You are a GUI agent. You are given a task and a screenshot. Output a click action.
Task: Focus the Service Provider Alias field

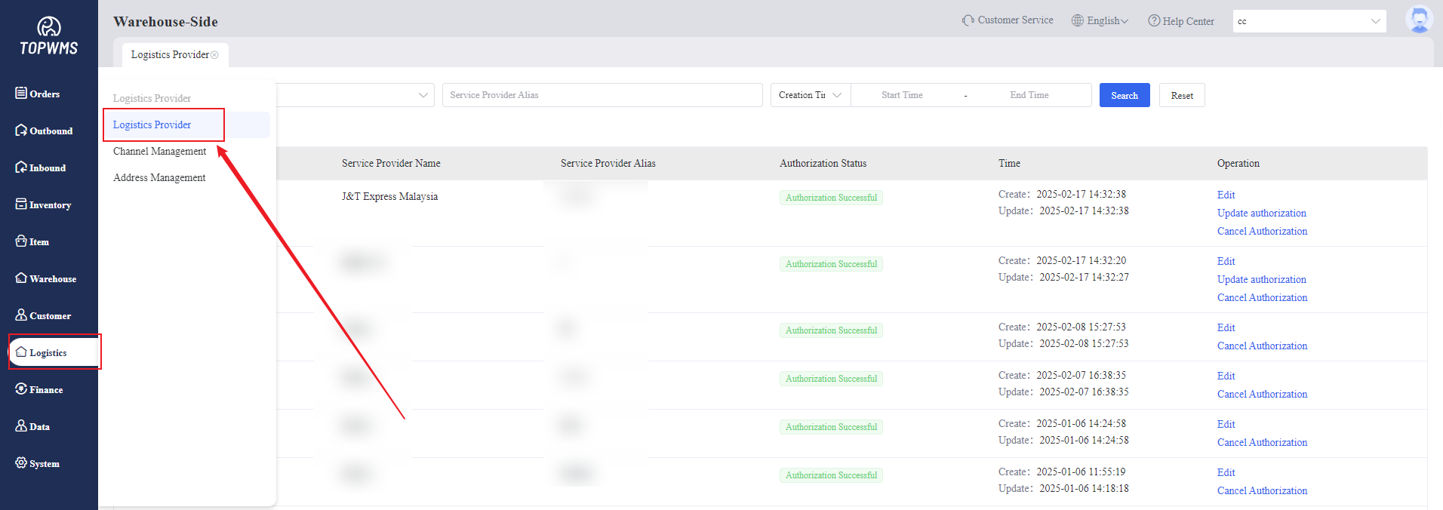(602, 95)
